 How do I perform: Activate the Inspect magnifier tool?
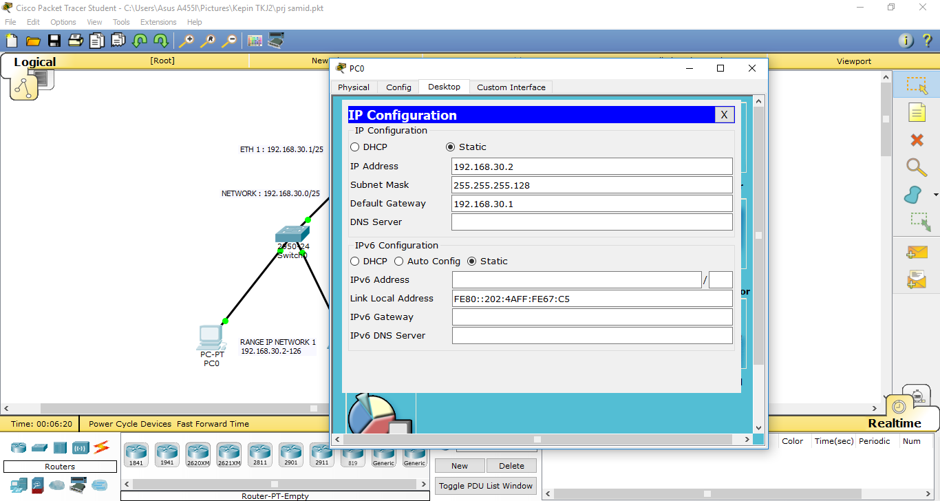[x=917, y=167]
